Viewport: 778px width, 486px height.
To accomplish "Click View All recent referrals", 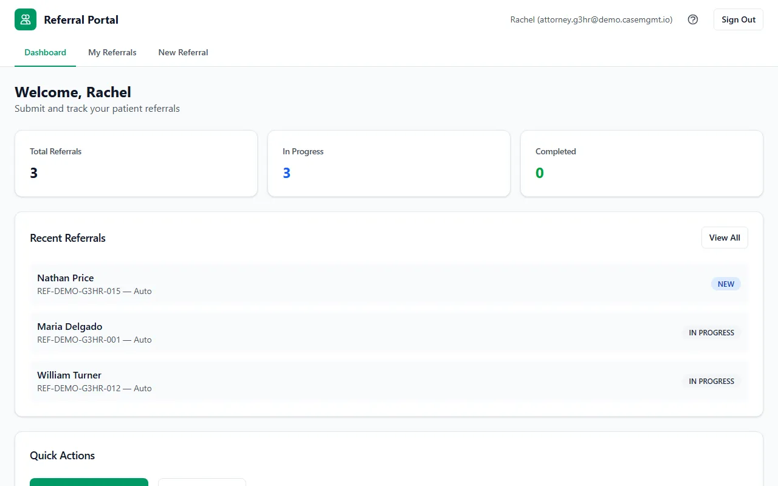I will [x=725, y=238].
